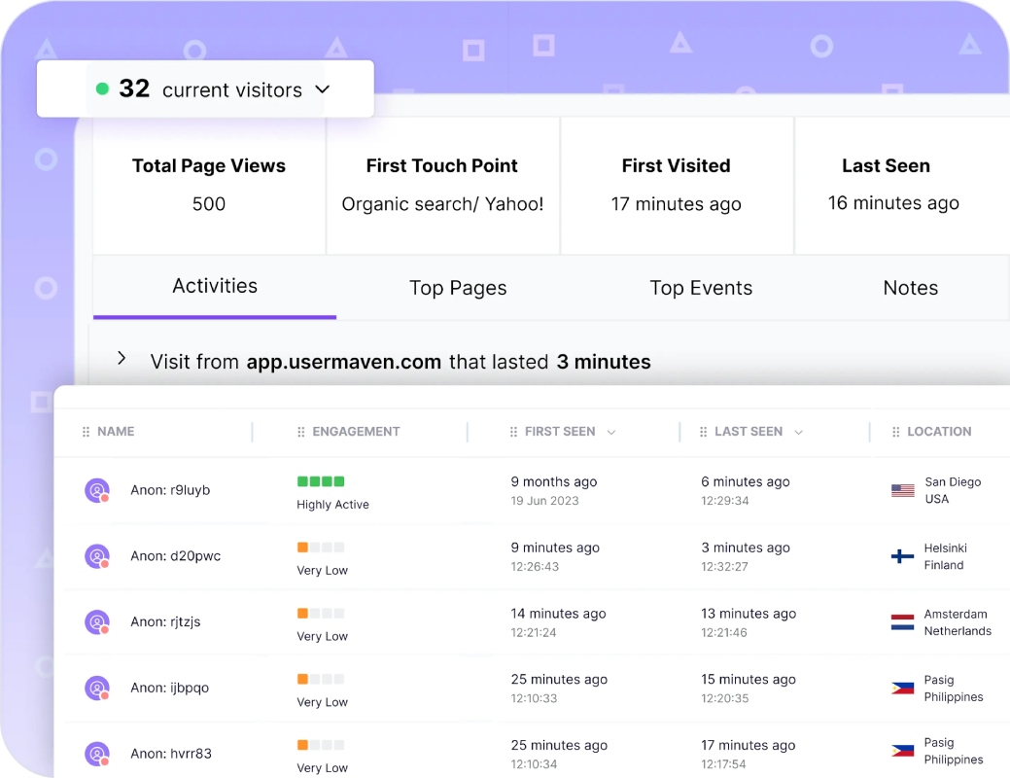This screenshot has width=1010, height=778.
Task: Switch to the Top Events tab
Action: click(701, 288)
